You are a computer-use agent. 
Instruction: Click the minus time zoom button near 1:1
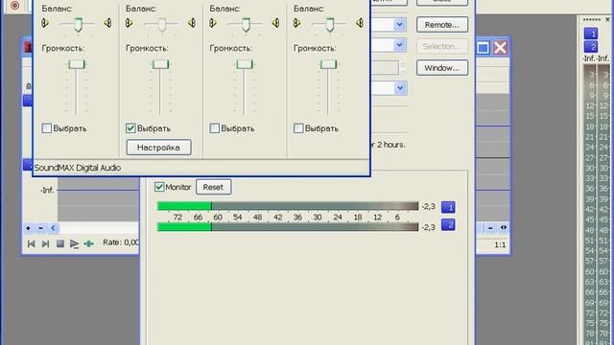(490, 227)
